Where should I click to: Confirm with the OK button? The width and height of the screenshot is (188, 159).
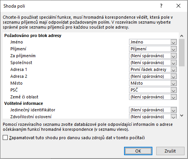[138, 151]
